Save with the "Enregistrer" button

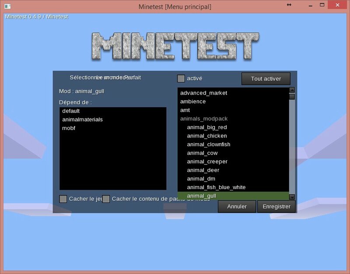[276, 207]
